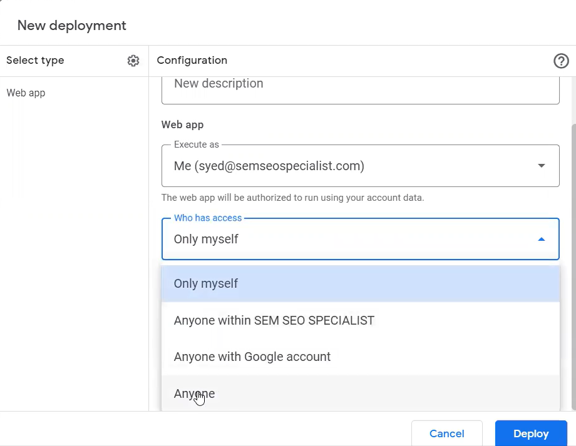Screen dimensions: 576x446
Task: Click the Configuration panel heading
Action: pos(192,61)
